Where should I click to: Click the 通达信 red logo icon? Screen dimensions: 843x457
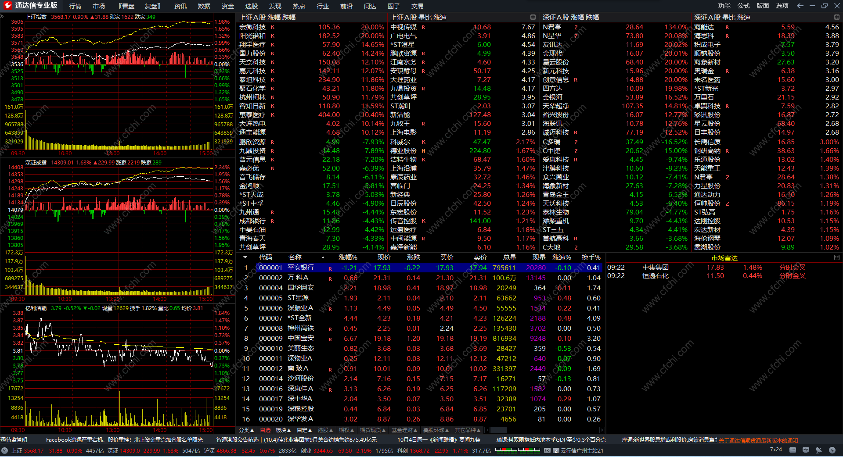7,5
